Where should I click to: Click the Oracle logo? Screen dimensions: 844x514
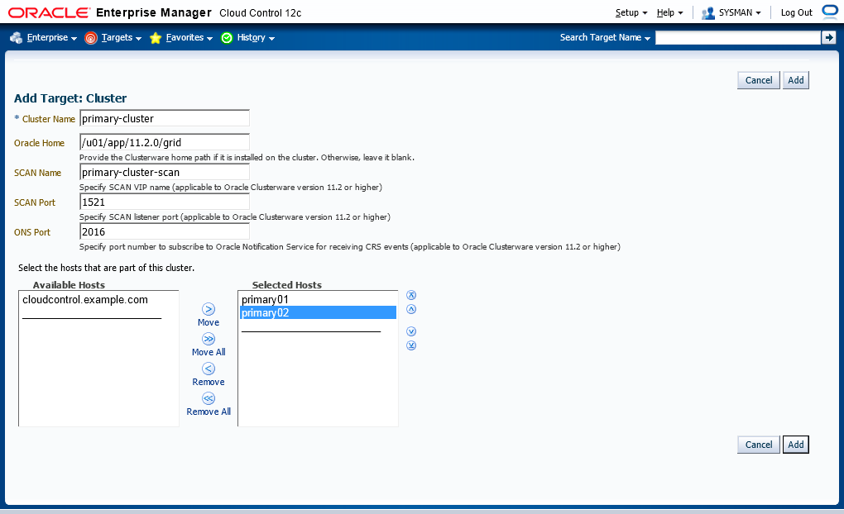[49, 13]
